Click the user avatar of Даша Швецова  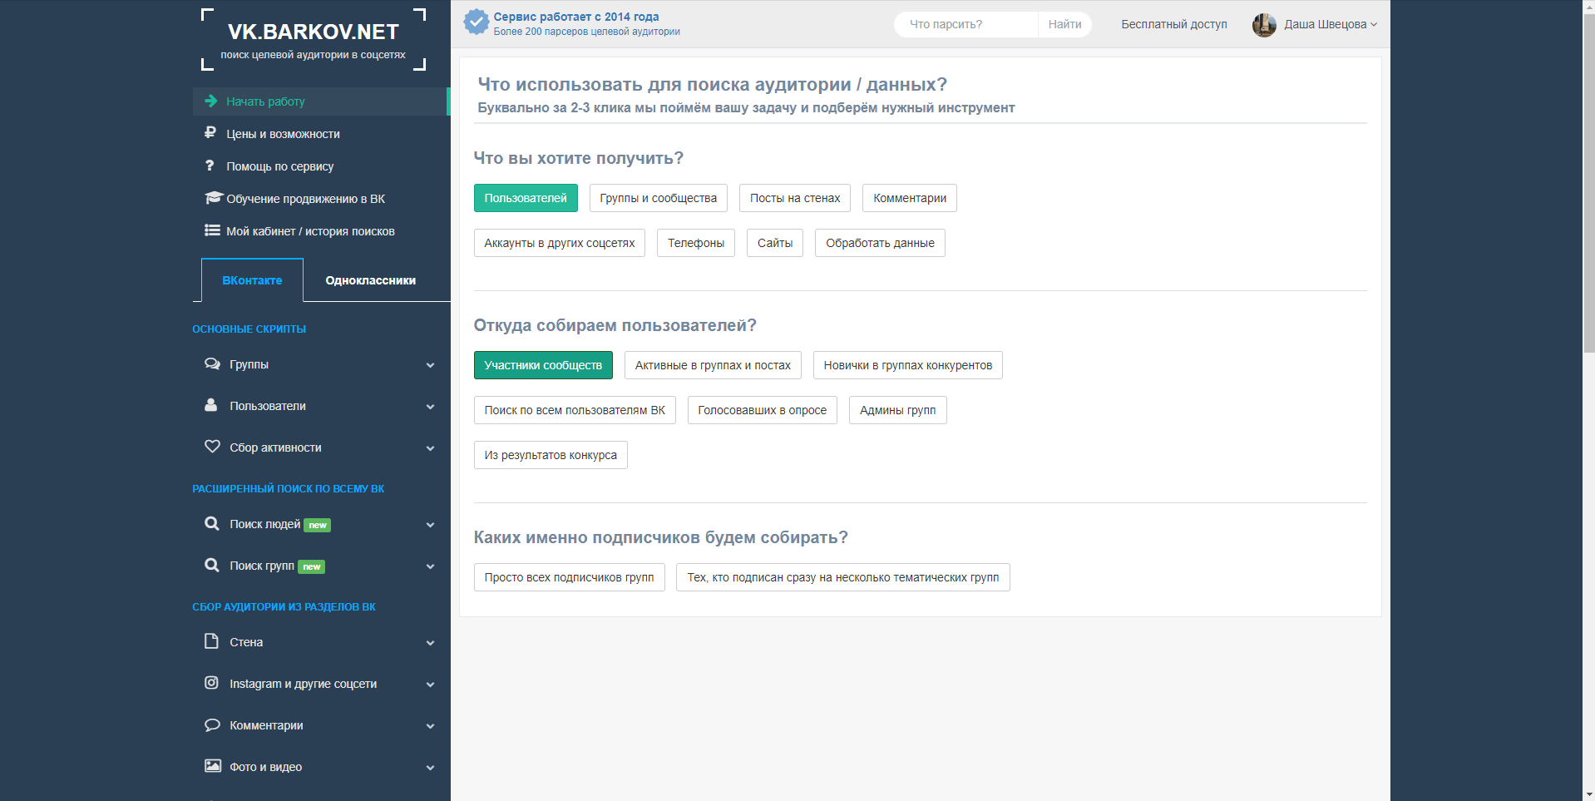point(1264,25)
